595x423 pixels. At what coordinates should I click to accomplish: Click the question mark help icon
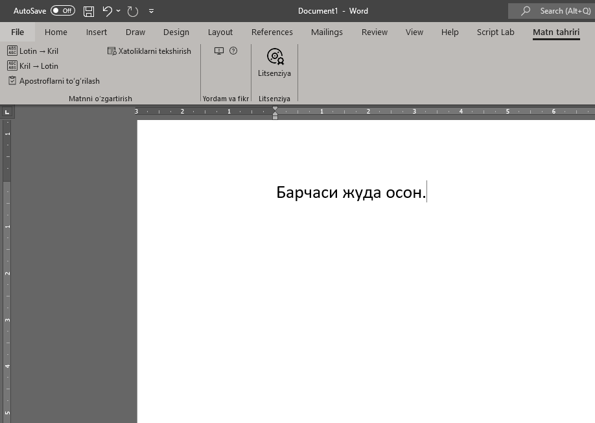pos(233,50)
